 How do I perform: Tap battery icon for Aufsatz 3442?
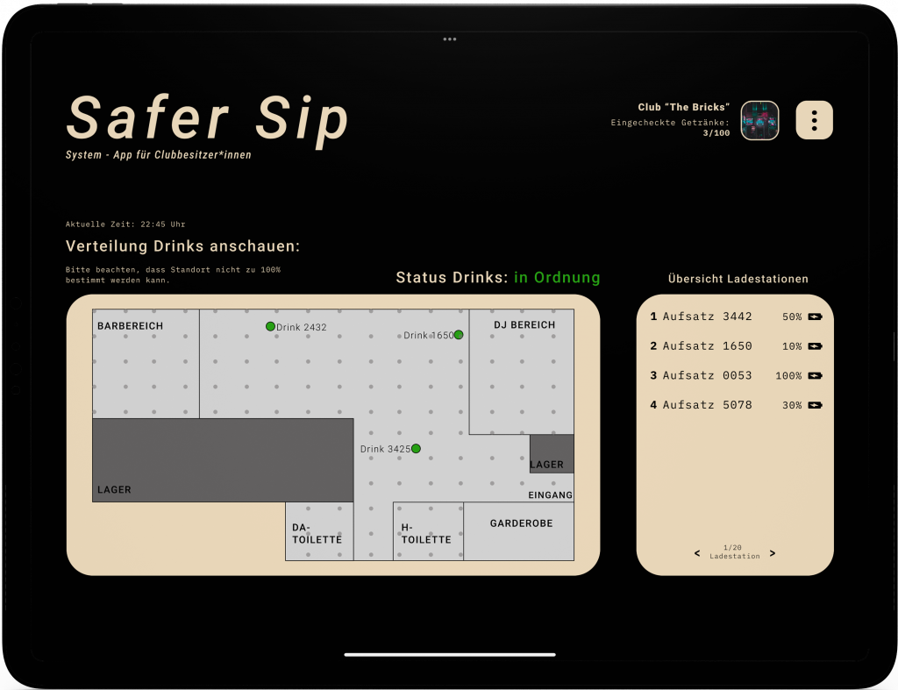pyautogui.click(x=815, y=317)
